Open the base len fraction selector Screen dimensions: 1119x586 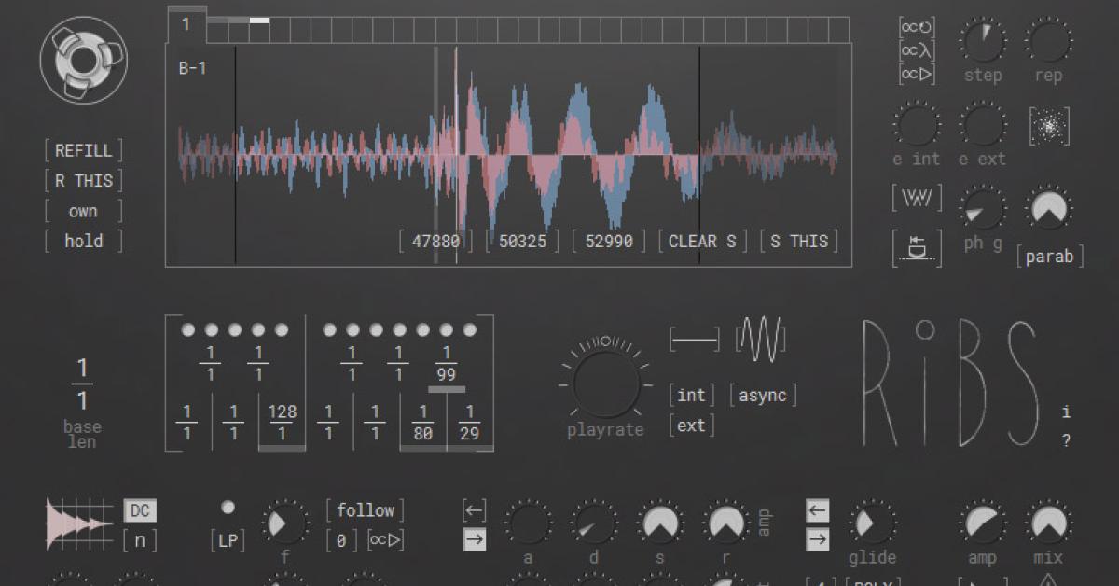82,385
